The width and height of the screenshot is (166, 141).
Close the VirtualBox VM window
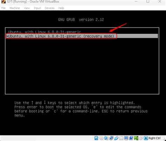point(160,1)
